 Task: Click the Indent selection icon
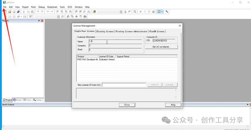pos(76,12)
